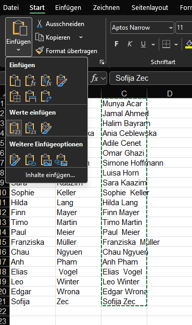Click first-name cell Sophie
Image resolution: width=192 pixels, height=325 pixels.
[x=32, y=193]
